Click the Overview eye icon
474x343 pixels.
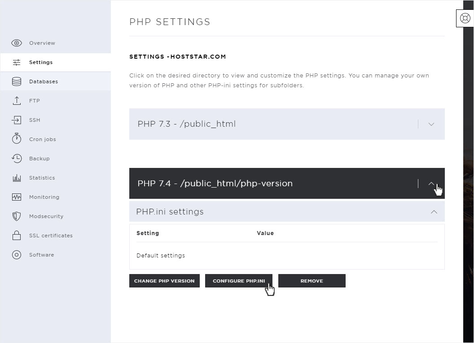[17, 43]
